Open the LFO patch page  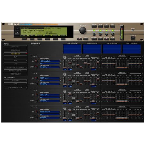[x=15, y=64]
